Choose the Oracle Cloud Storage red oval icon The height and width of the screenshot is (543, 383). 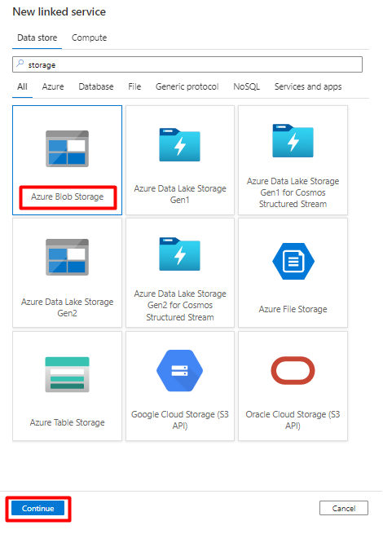293,370
